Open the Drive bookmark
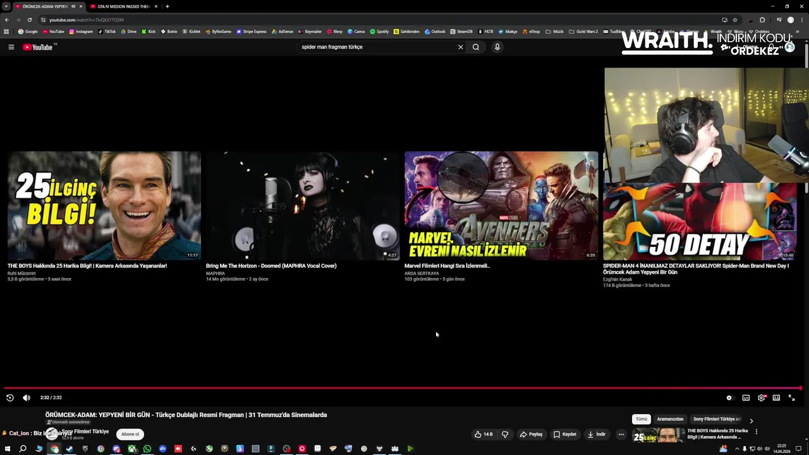Image resolution: width=809 pixels, height=455 pixels. coord(128,32)
